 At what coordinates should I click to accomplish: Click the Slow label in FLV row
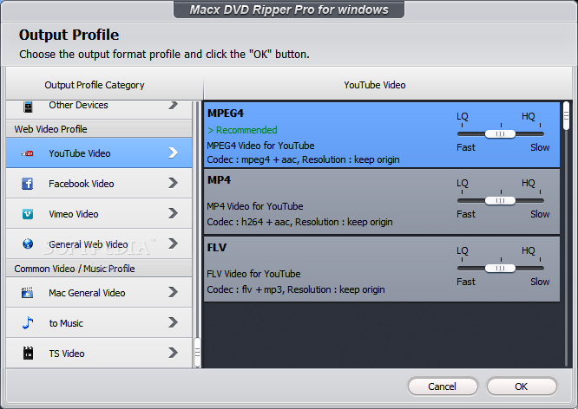(540, 282)
